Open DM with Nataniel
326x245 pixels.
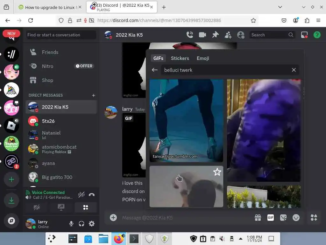tap(61, 135)
